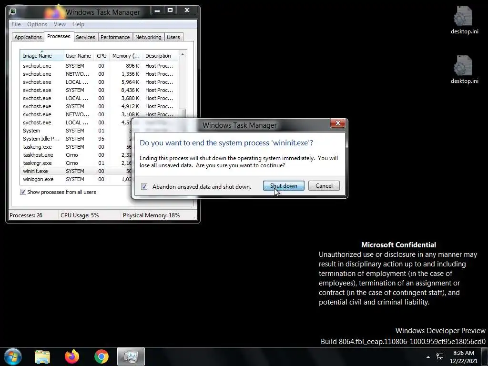Select svchost.exe row using 1,356 K

[x=100, y=74]
